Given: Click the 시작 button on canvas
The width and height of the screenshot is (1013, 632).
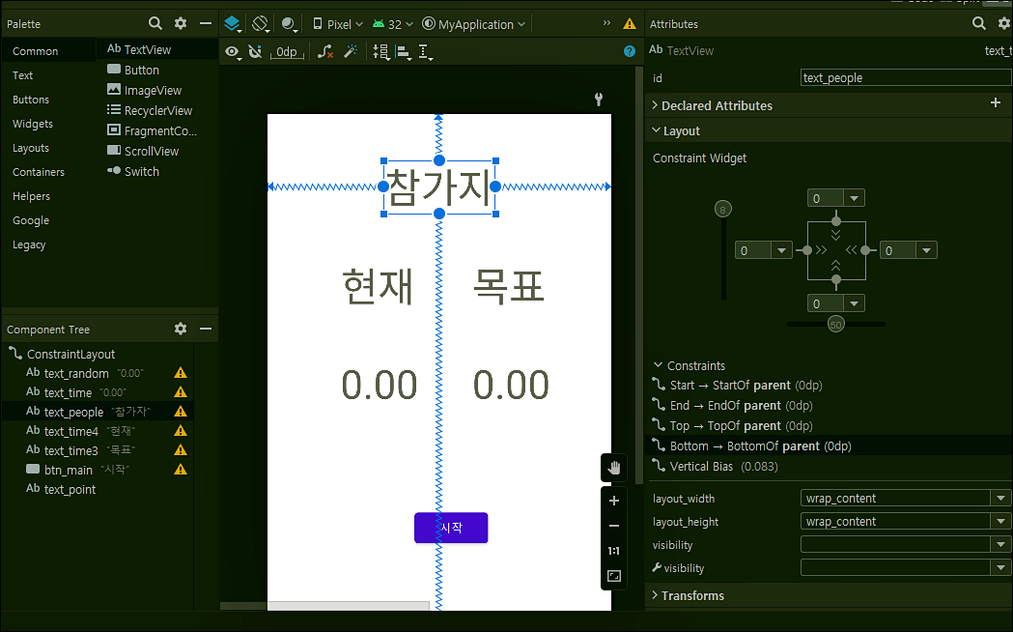Looking at the screenshot, I should click(451, 528).
